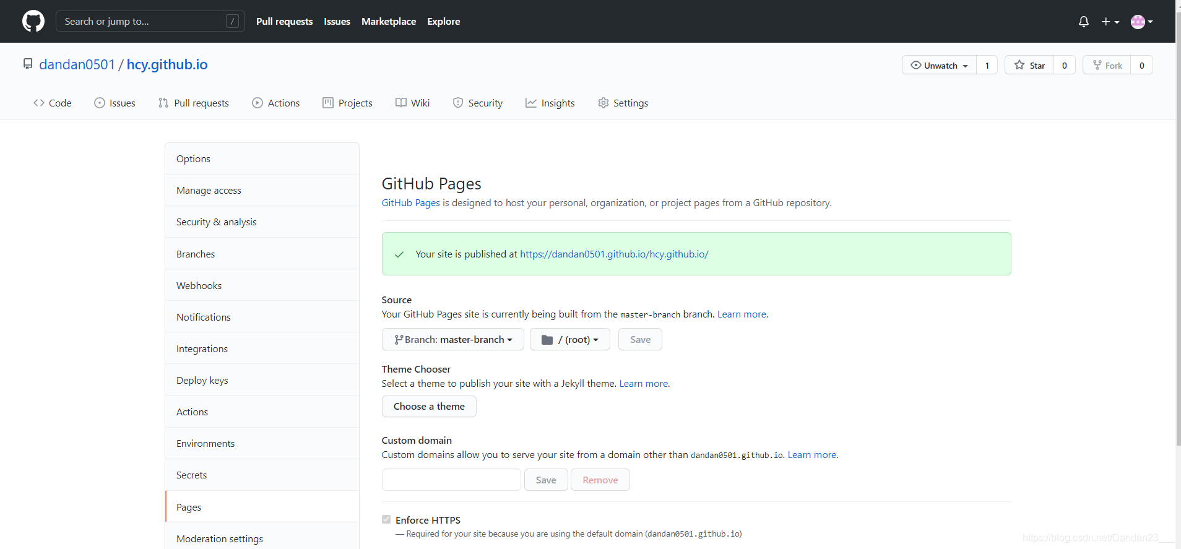
Task: Open the Unwatch dropdown
Action: click(x=939, y=65)
